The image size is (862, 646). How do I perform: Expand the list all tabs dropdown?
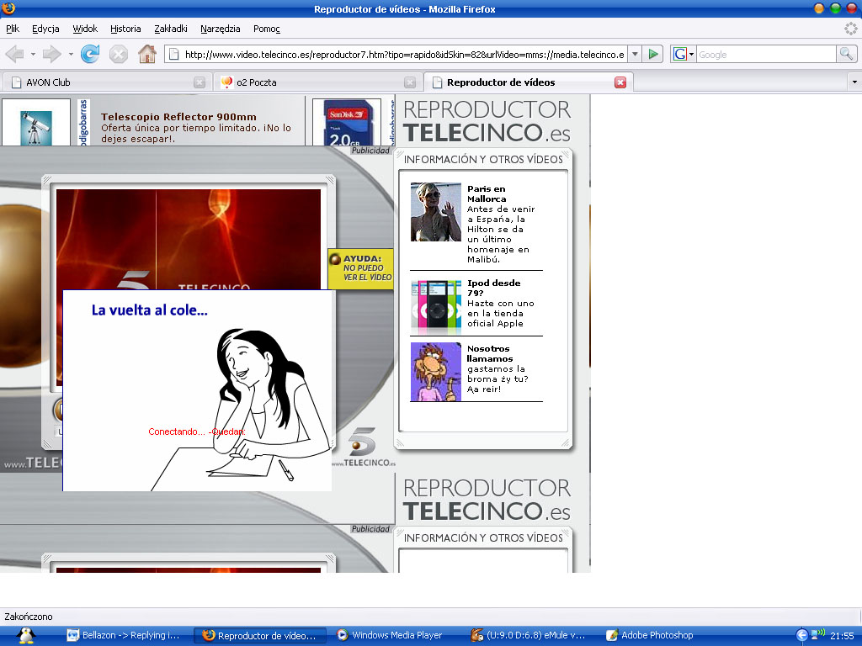click(x=854, y=82)
